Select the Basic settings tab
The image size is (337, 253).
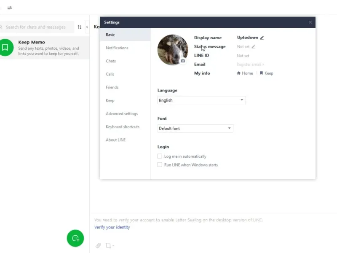click(125, 35)
